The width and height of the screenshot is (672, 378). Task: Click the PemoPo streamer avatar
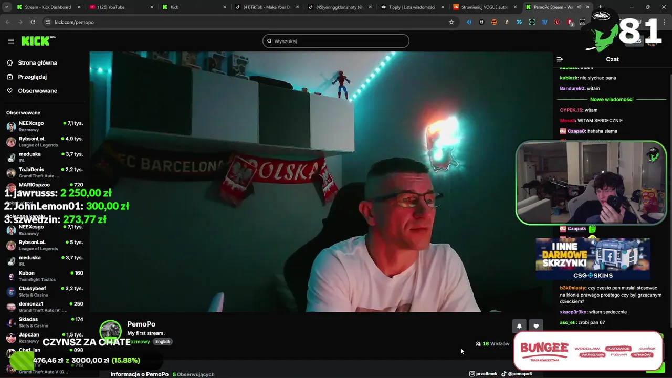click(110, 331)
